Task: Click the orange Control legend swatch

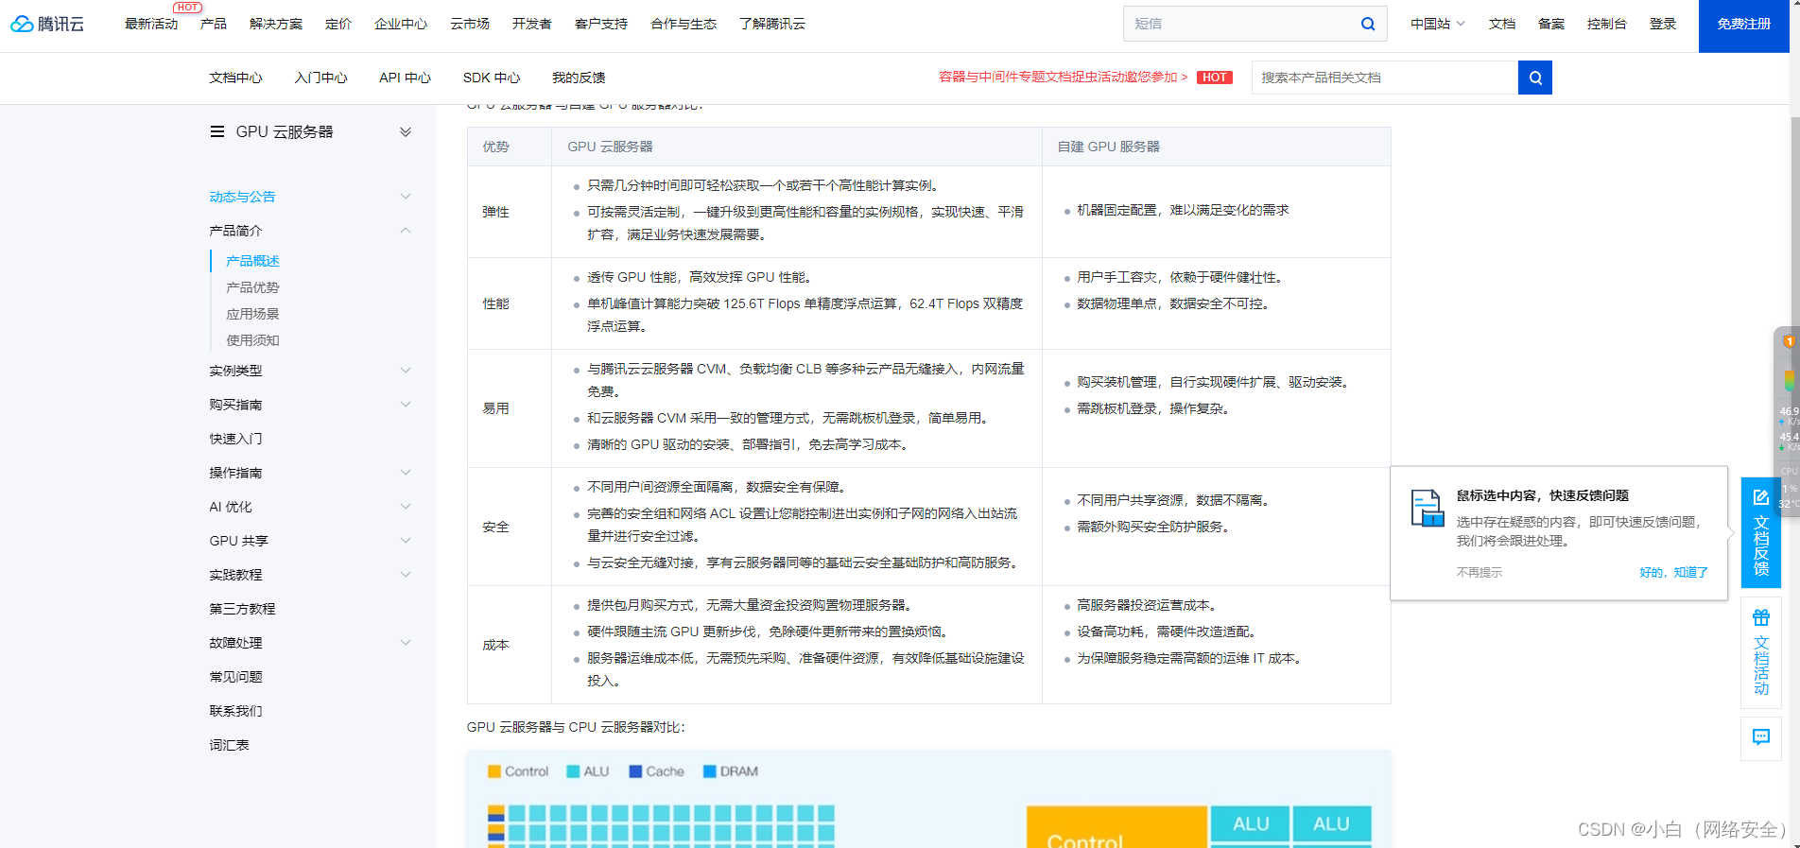Action: coord(493,771)
